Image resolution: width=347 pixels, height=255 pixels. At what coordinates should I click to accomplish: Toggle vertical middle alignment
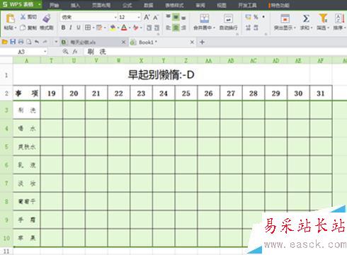click(176, 17)
